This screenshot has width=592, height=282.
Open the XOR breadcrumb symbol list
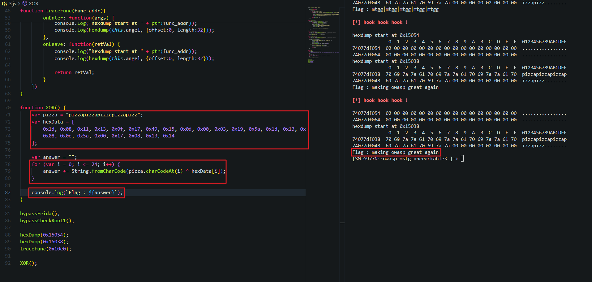[34, 4]
